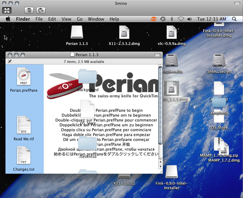Click the Time Machine menu bar icon

163,19
